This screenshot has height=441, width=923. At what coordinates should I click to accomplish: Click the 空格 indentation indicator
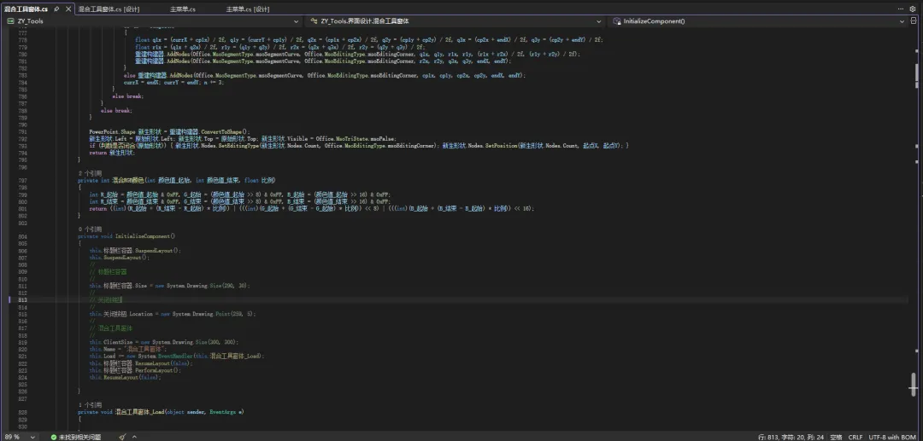pos(836,437)
